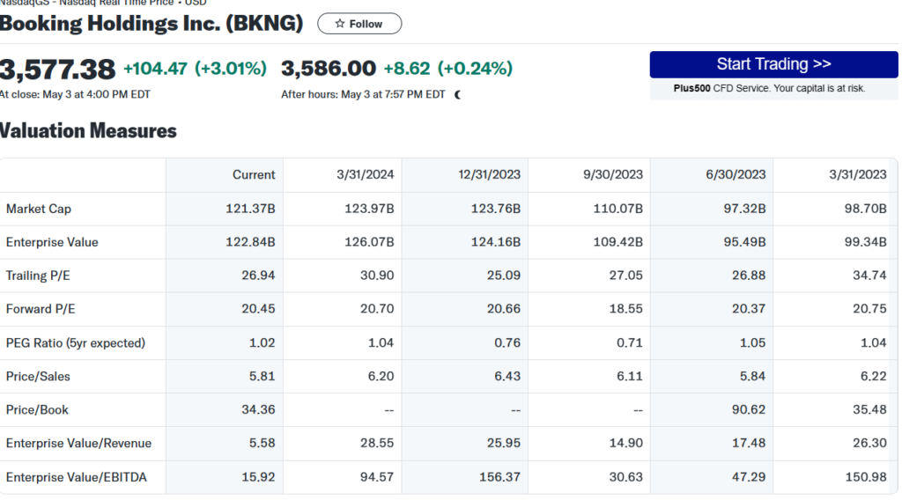This screenshot has height=500, width=902.
Task: Click Market Cap value 110.07B
Action: (x=617, y=209)
